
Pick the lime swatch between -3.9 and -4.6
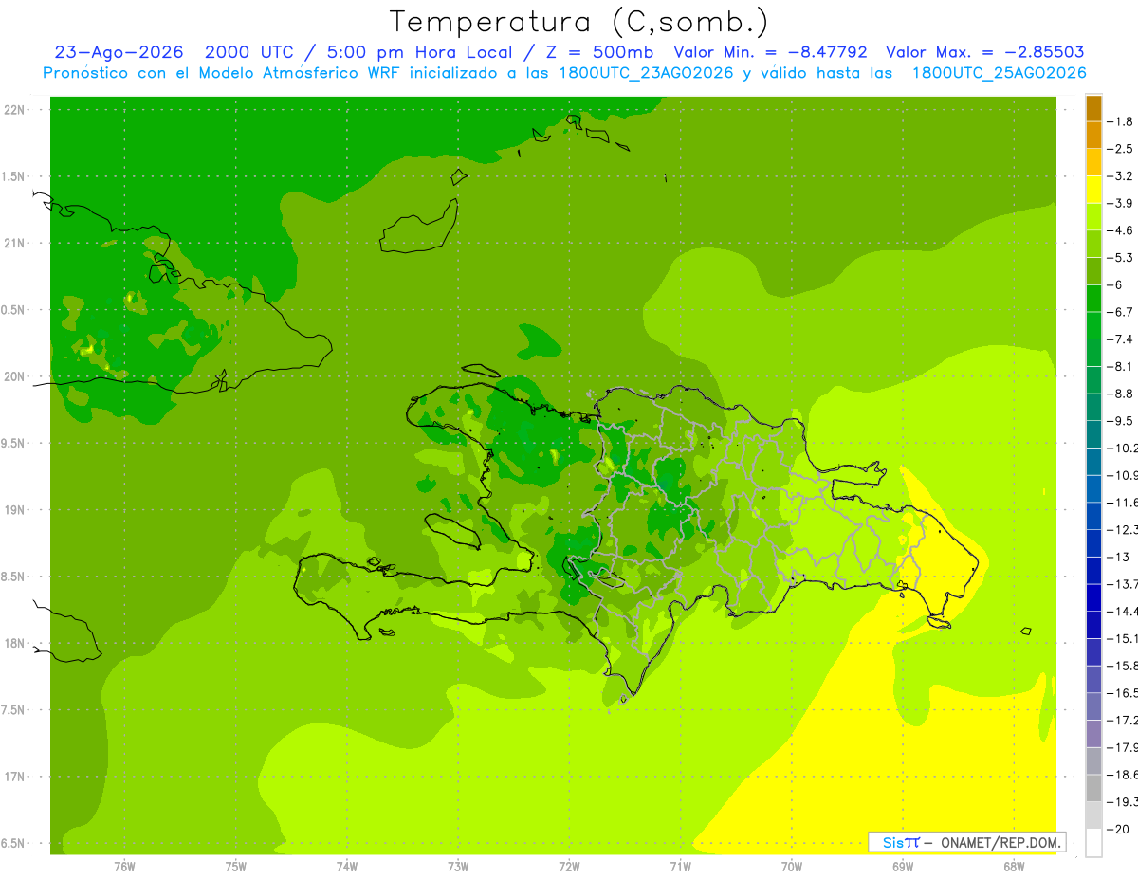click(1093, 217)
